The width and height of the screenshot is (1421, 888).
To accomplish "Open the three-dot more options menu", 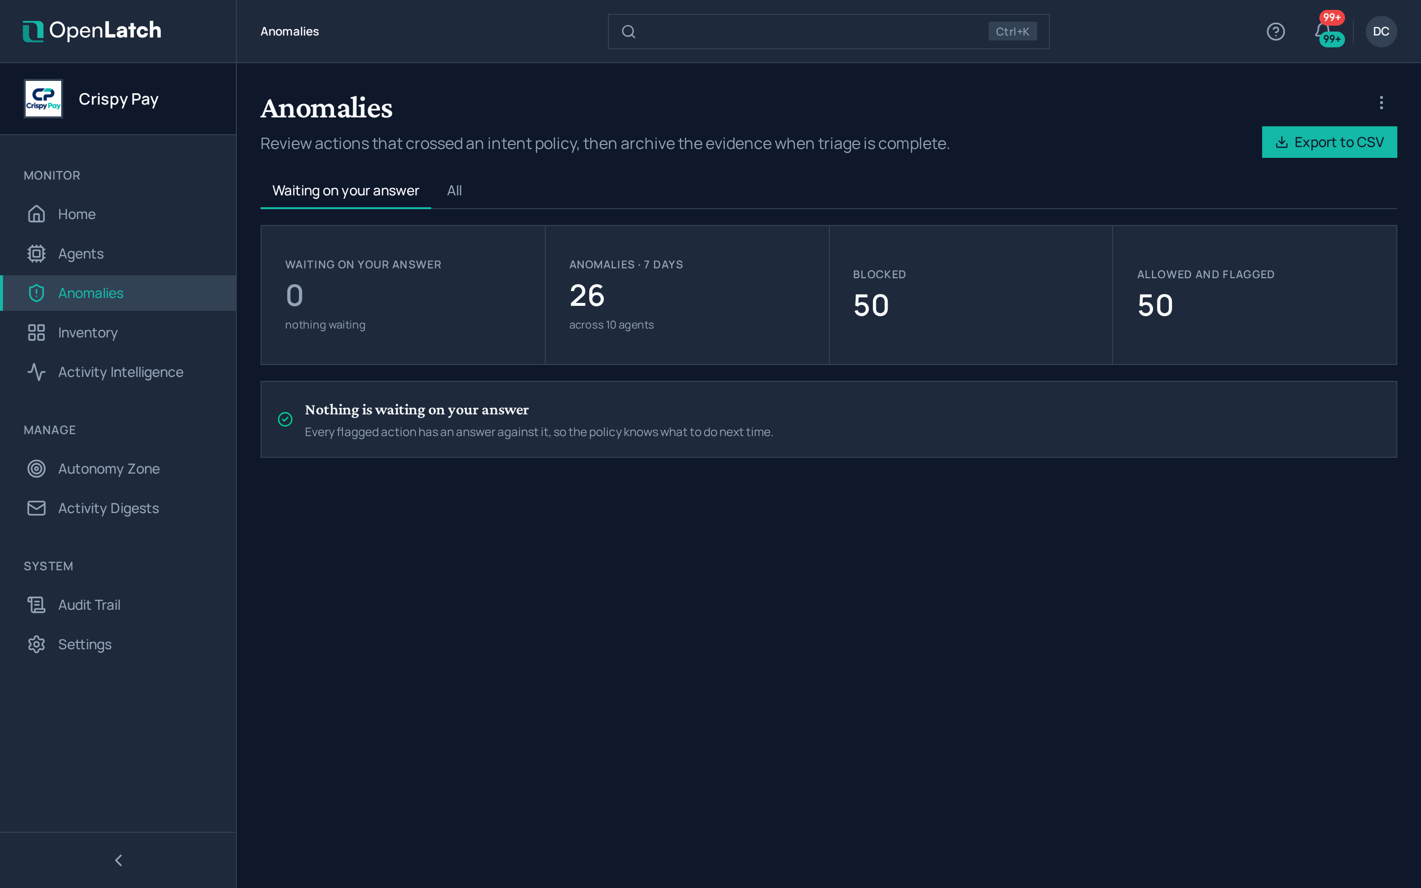I will [x=1381, y=103].
